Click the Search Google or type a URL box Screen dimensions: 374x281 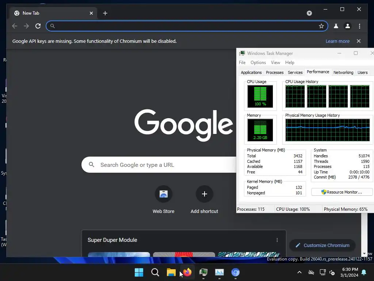click(x=159, y=165)
